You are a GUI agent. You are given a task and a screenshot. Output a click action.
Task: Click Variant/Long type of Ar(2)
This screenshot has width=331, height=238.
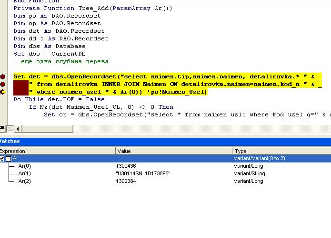pyautogui.click(x=248, y=181)
